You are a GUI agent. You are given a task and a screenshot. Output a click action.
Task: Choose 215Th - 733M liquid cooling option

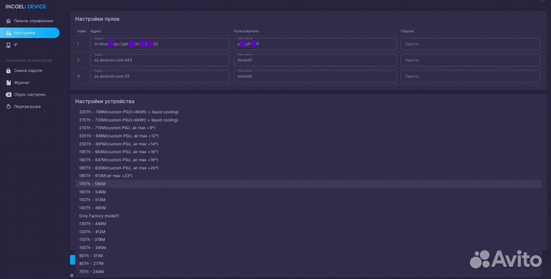129,120
